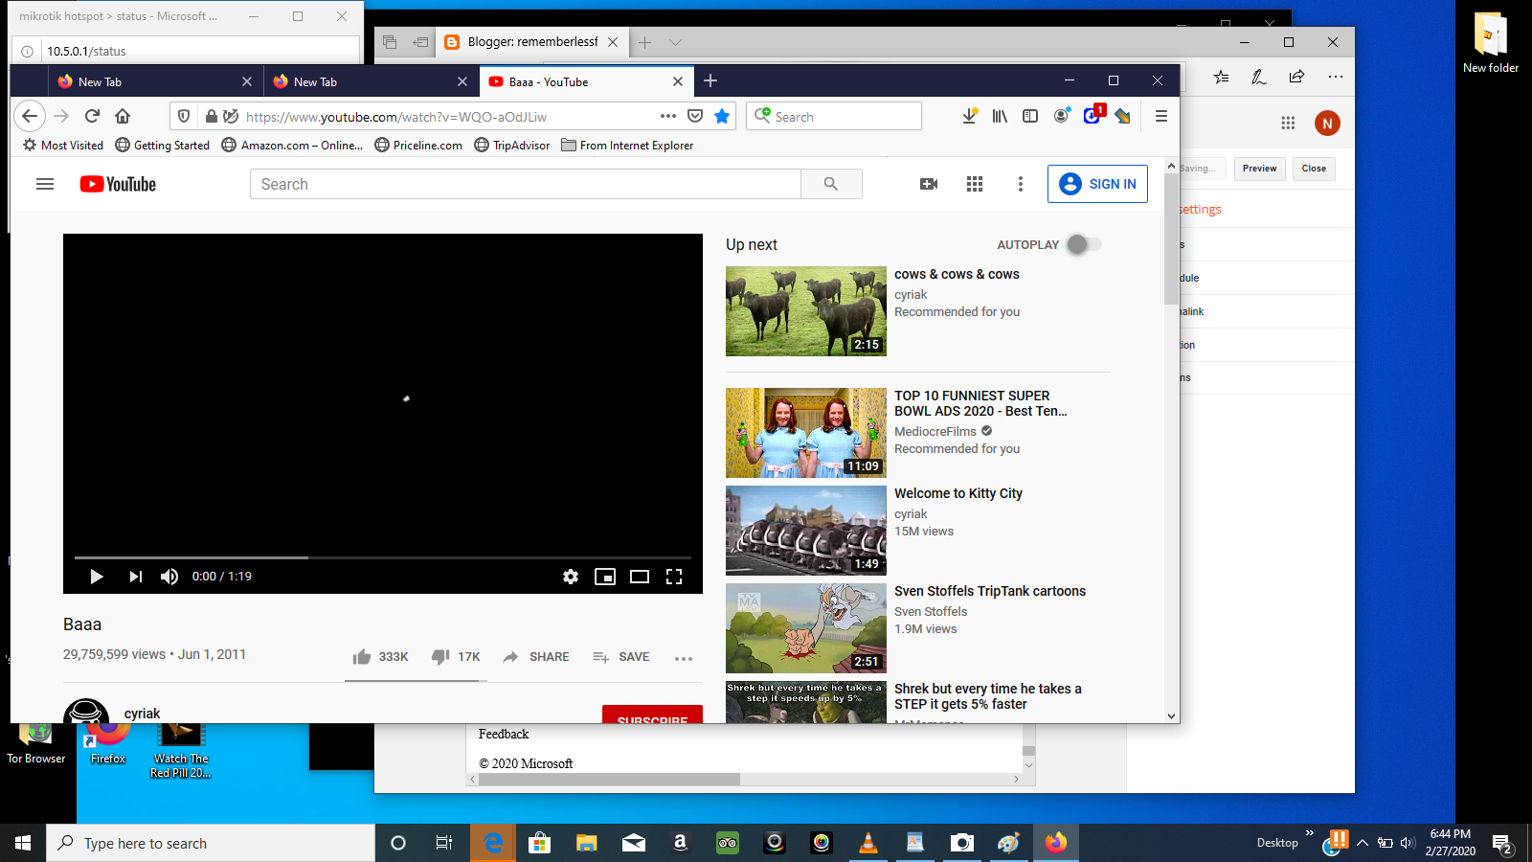Save page to Pocket
Image resolution: width=1532 pixels, height=862 pixels.
(x=695, y=116)
